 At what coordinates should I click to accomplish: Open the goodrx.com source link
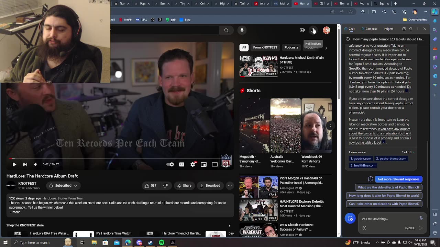point(361,158)
